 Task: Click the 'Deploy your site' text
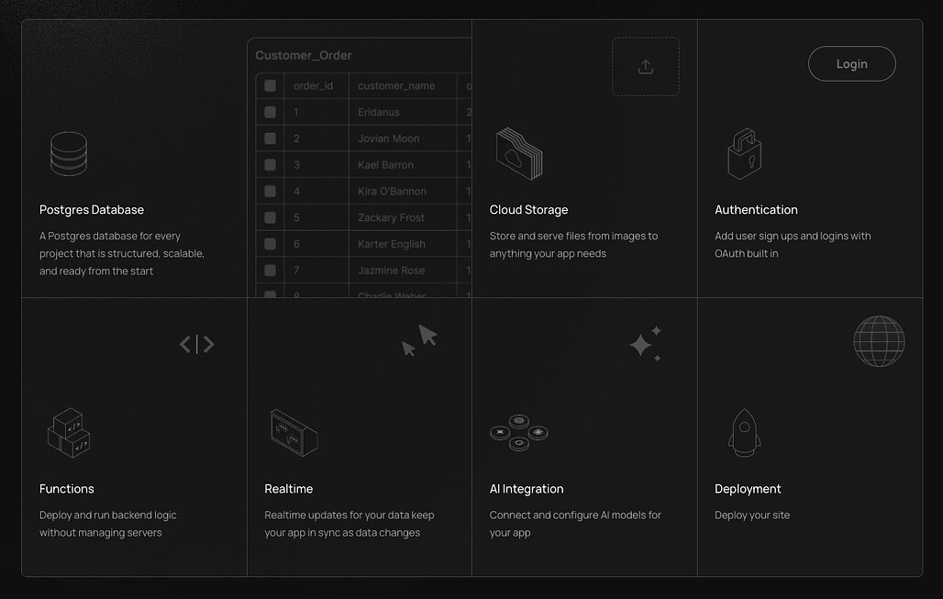tap(752, 516)
